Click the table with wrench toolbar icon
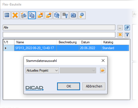Viewport: 138px width, 108px height. coord(65,15)
